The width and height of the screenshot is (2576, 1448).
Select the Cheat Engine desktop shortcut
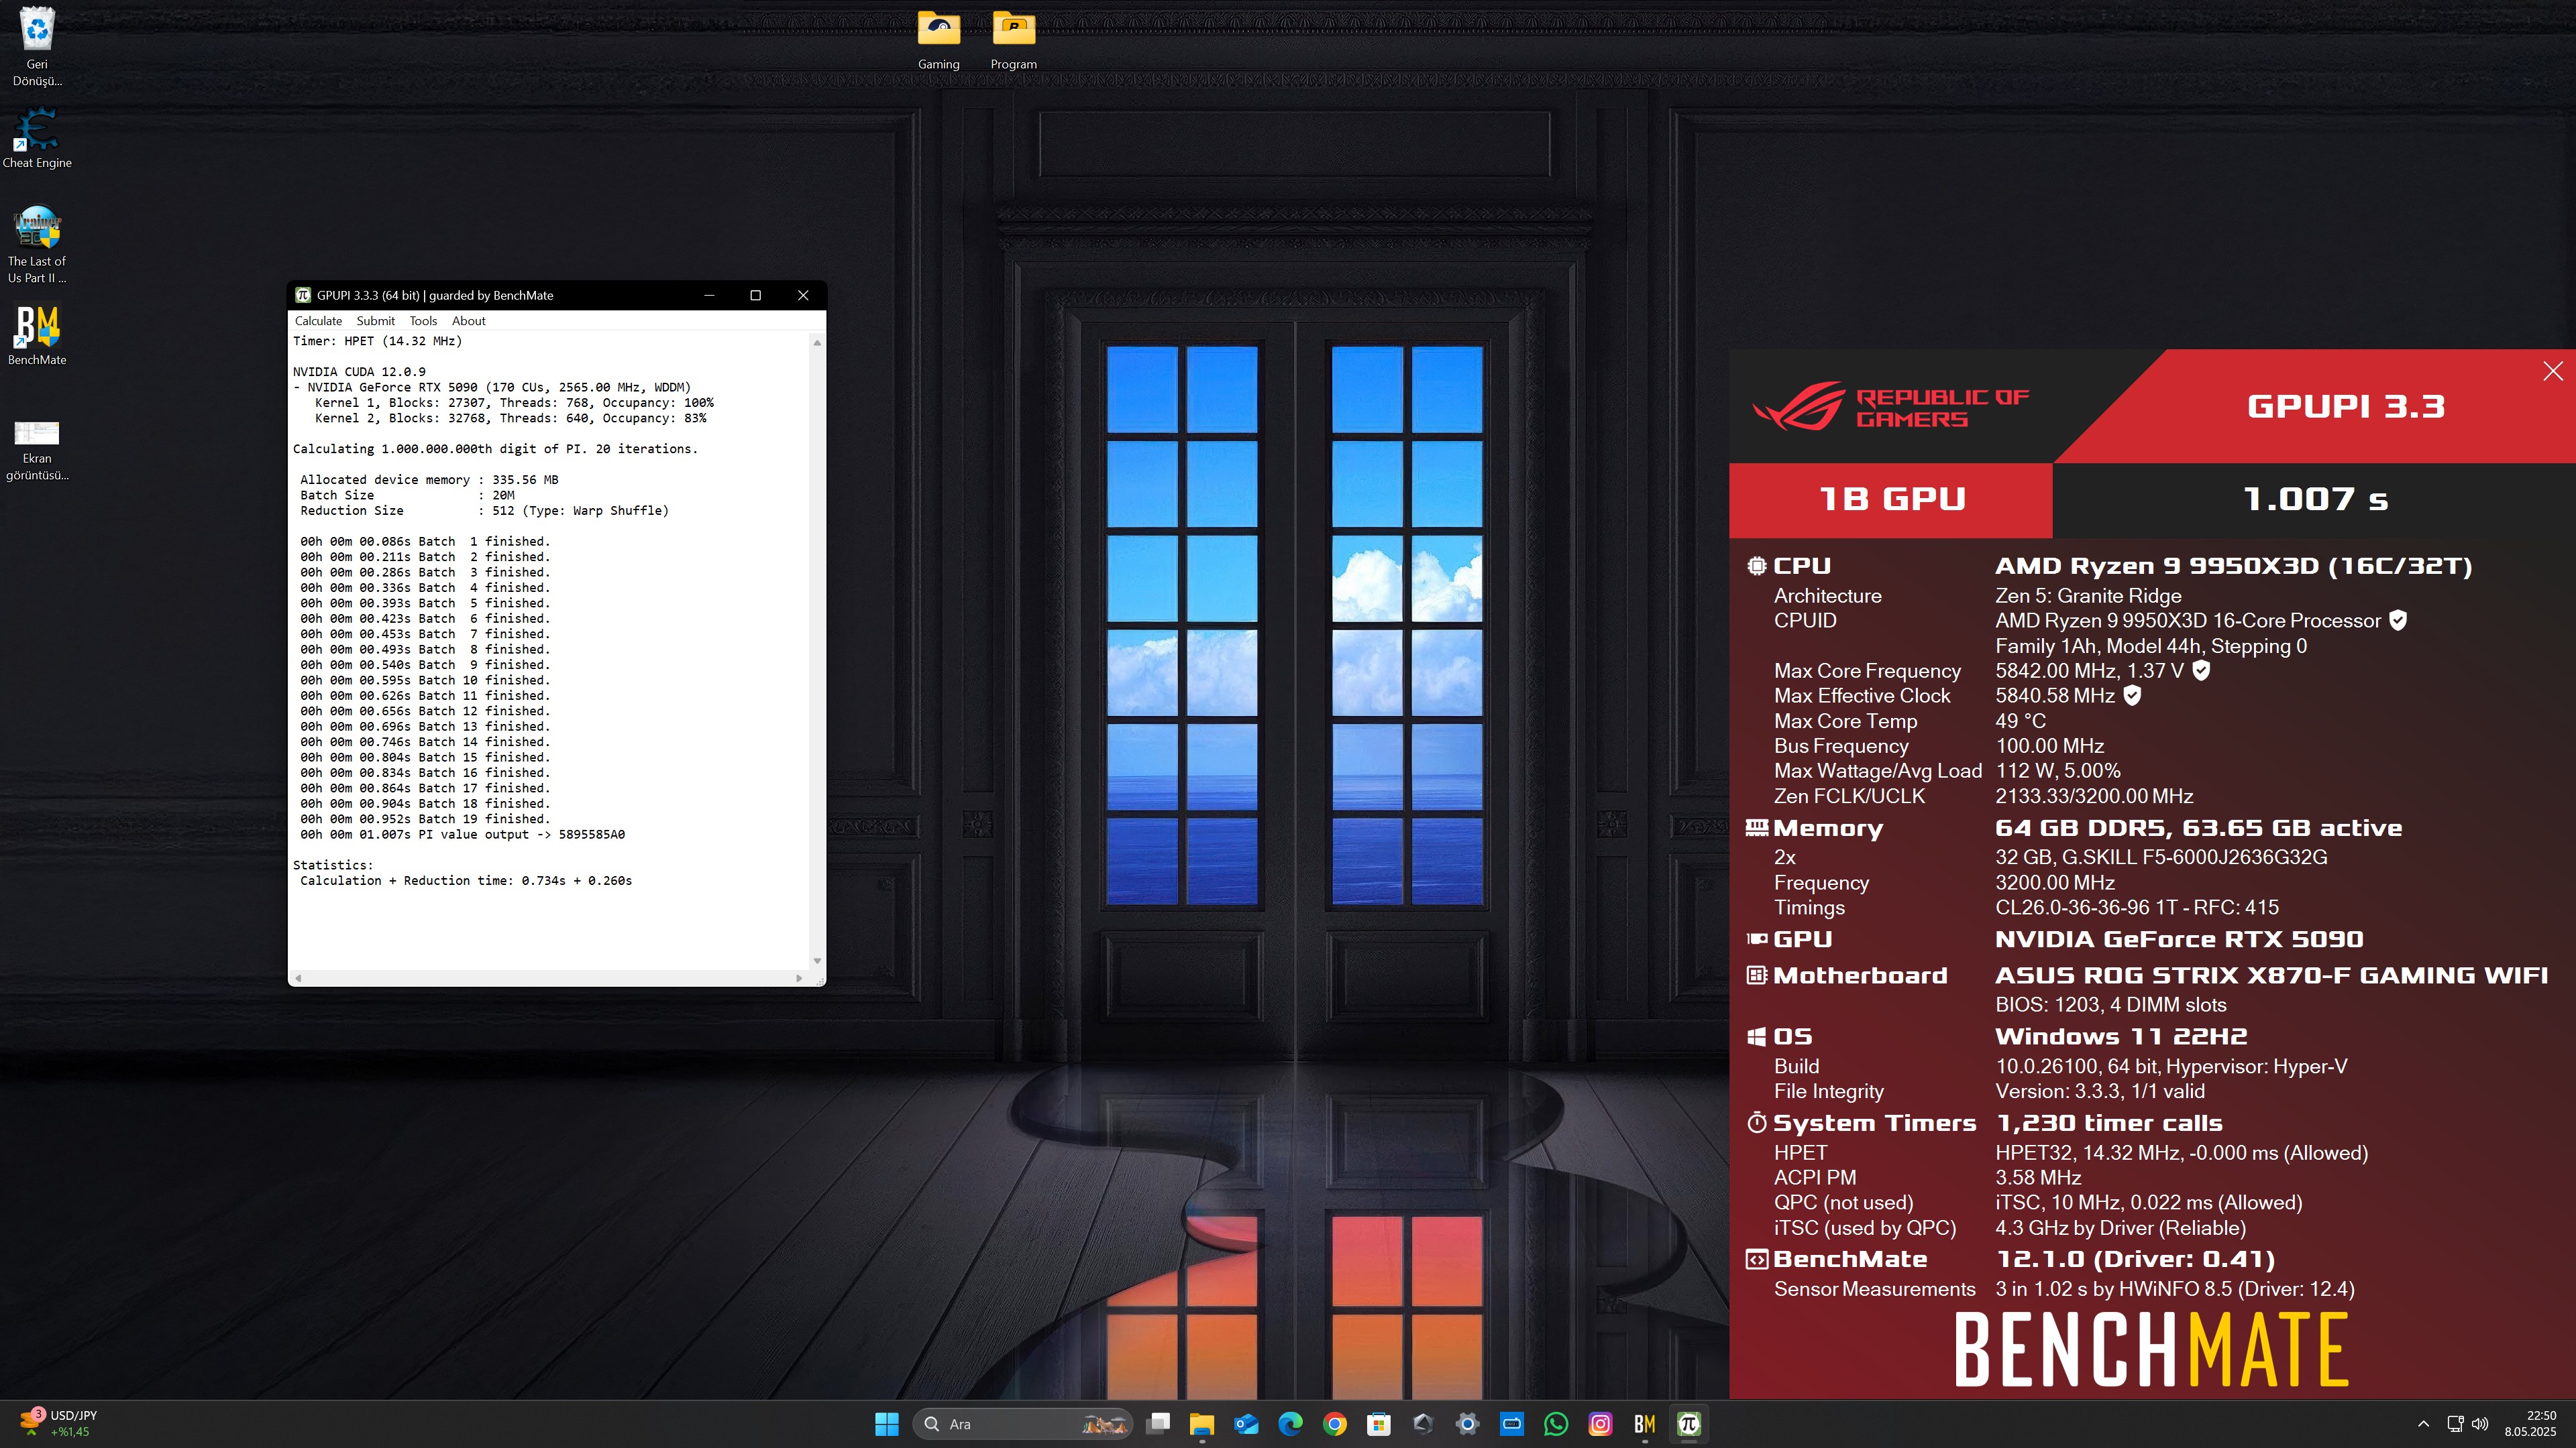click(x=37, y=138)
